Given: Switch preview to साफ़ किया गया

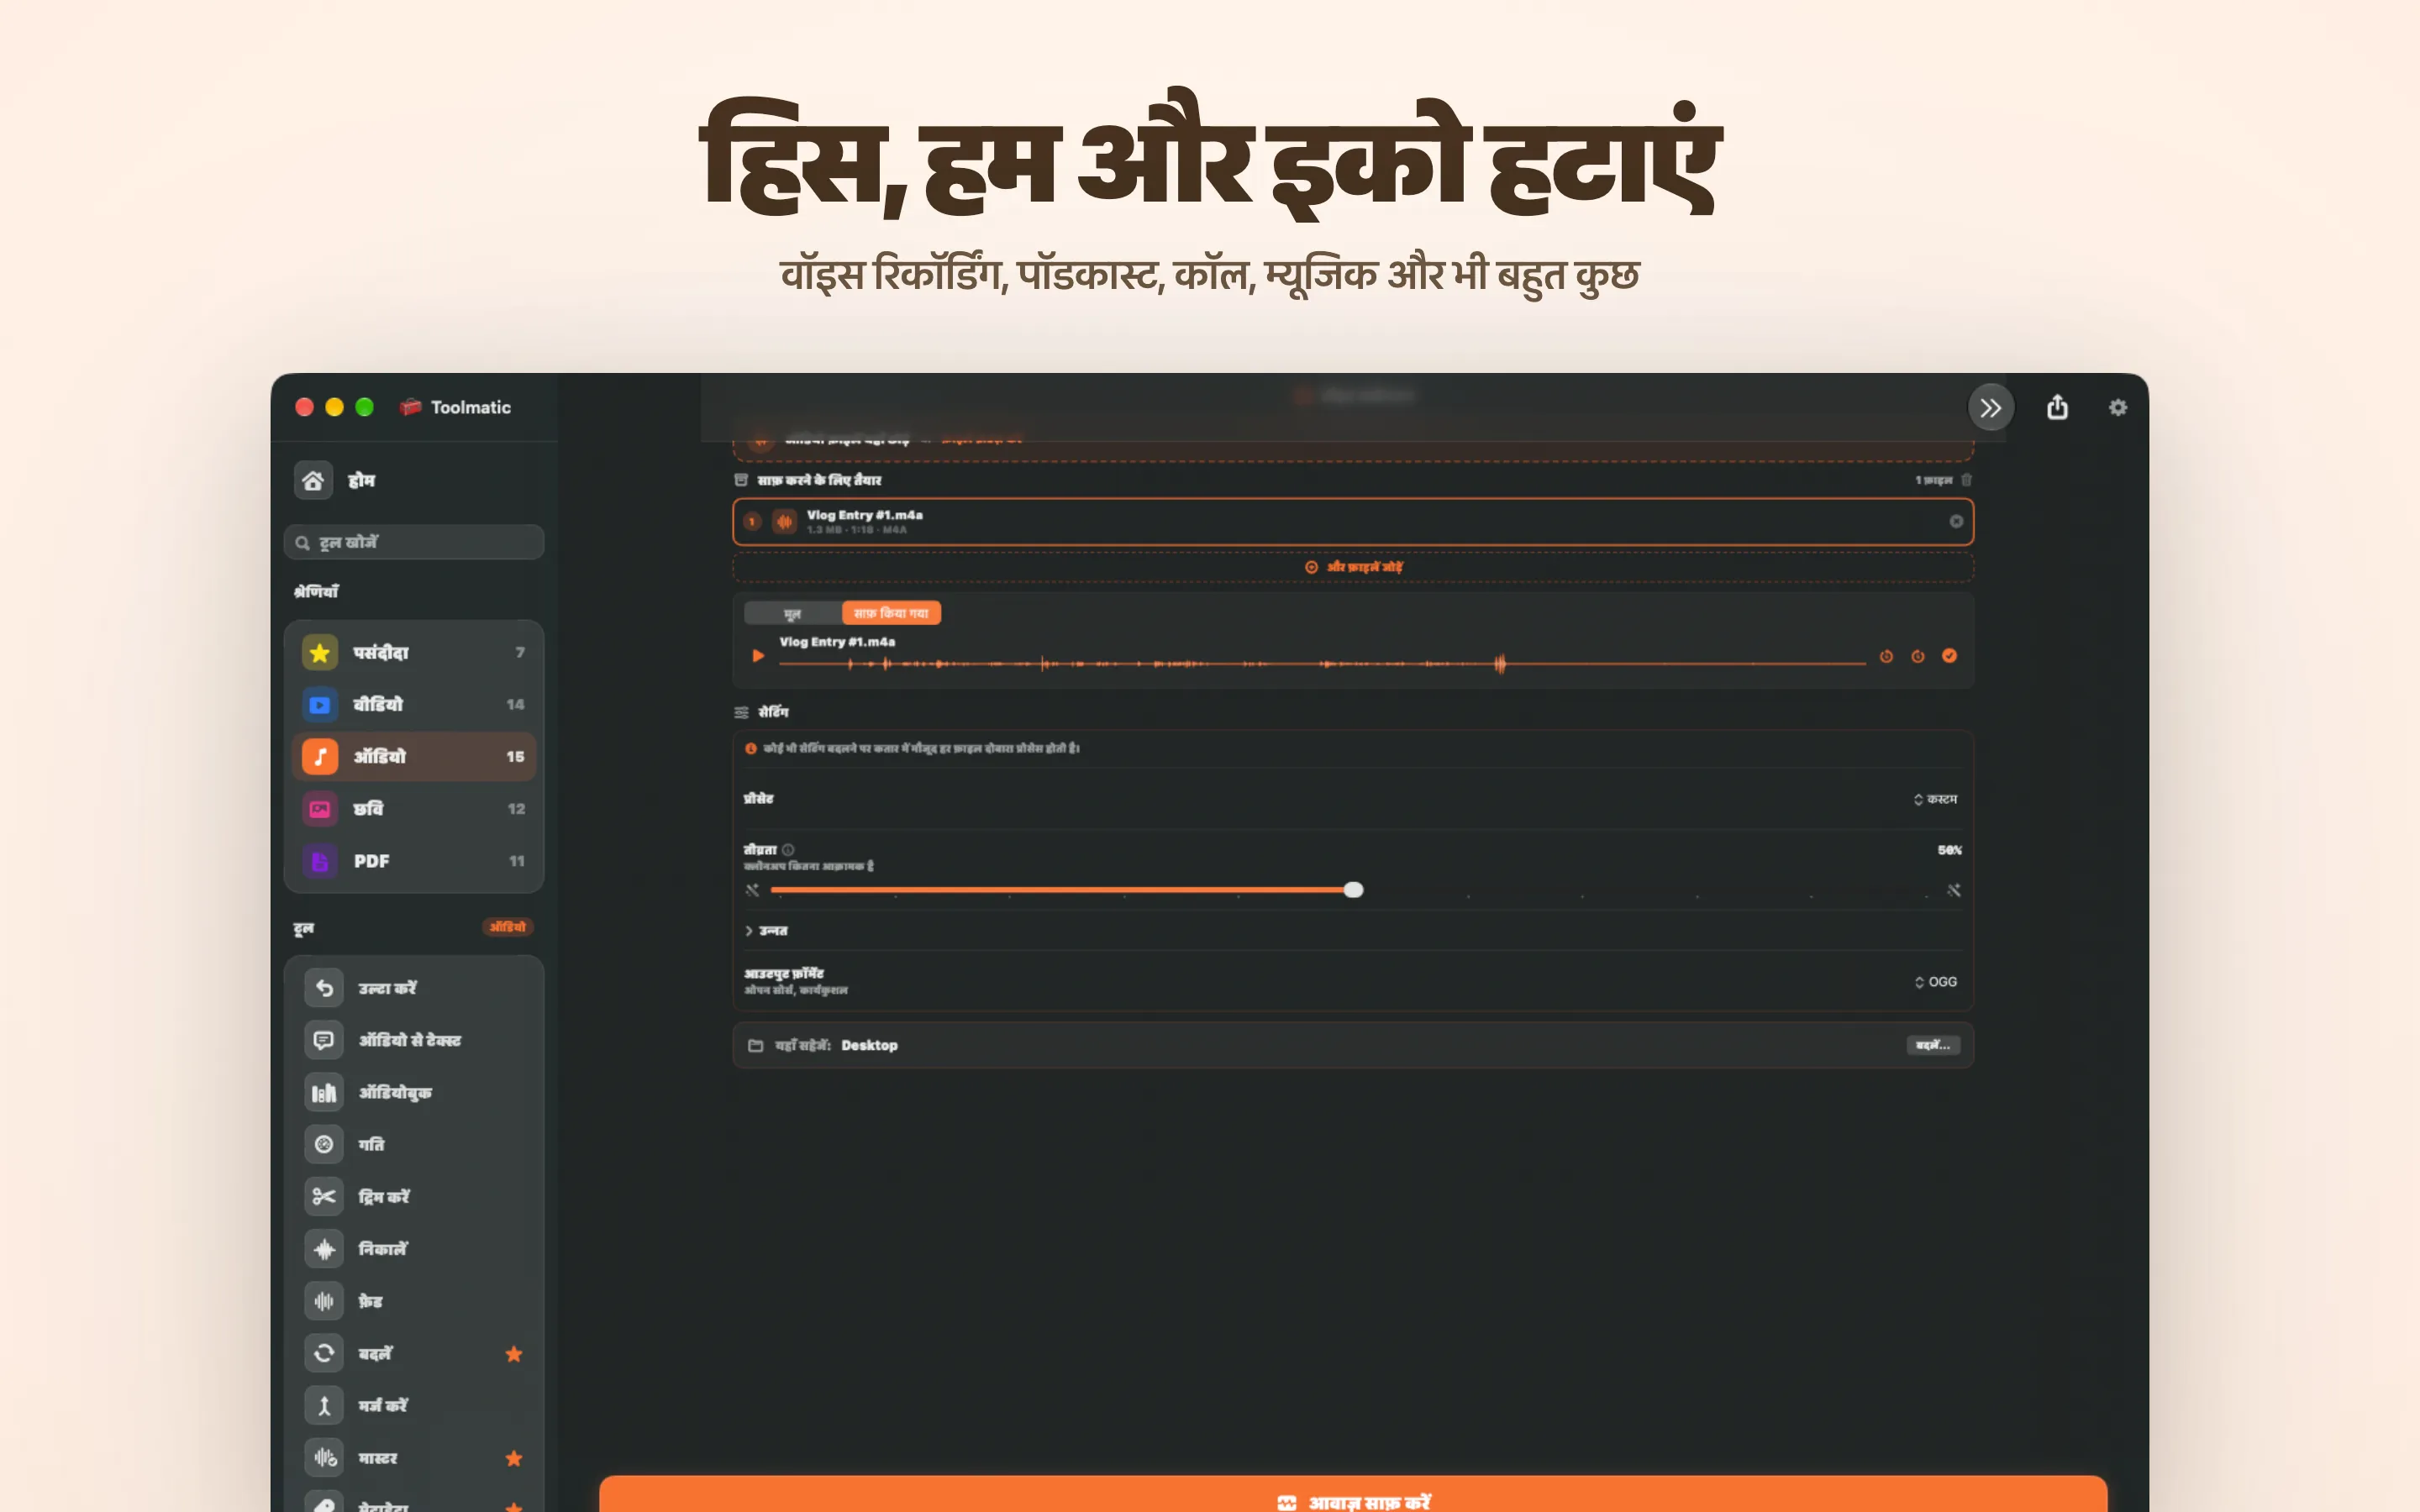Looking at the screenshot, I should pyautogui.click(x=891, y=613).
